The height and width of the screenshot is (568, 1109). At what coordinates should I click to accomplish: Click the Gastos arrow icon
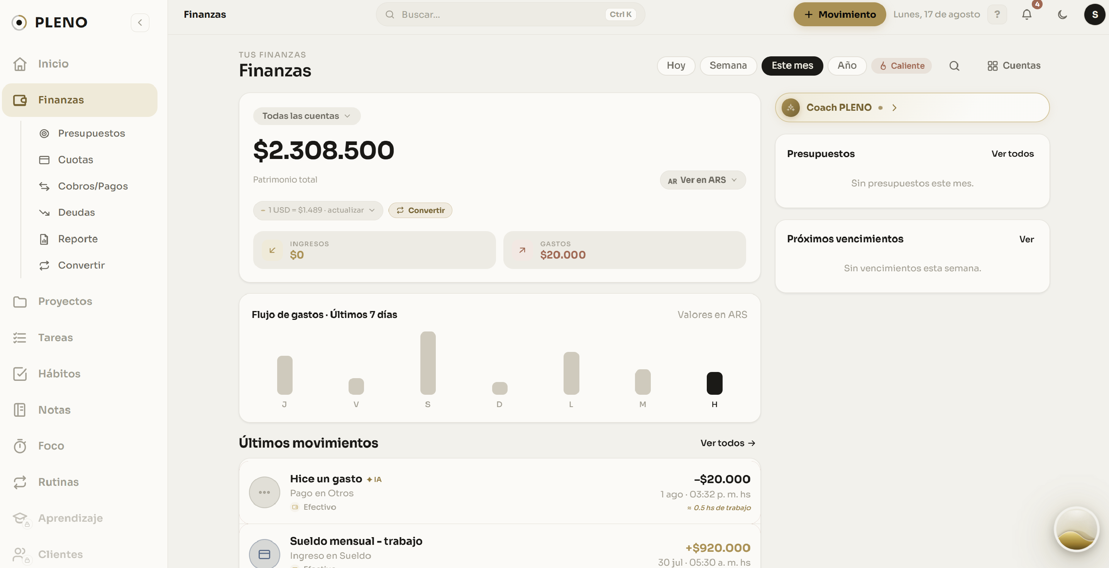pos(522,250)
